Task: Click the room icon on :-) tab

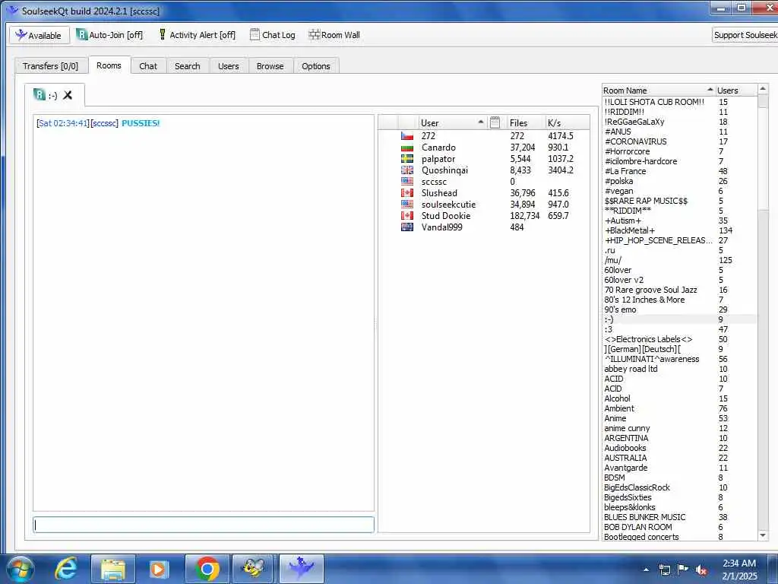Action: click(40, 94)
